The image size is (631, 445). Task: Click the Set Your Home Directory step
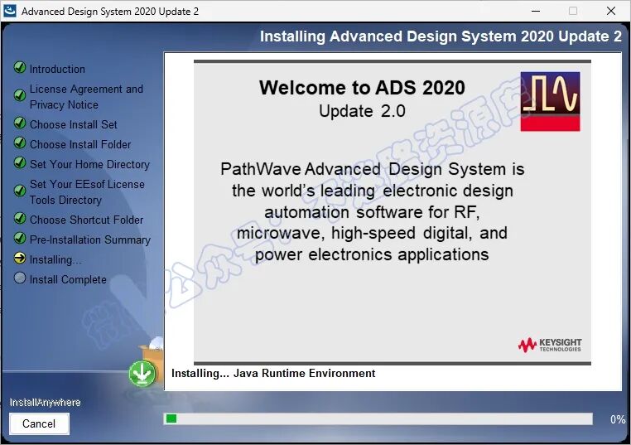[89, 164]
